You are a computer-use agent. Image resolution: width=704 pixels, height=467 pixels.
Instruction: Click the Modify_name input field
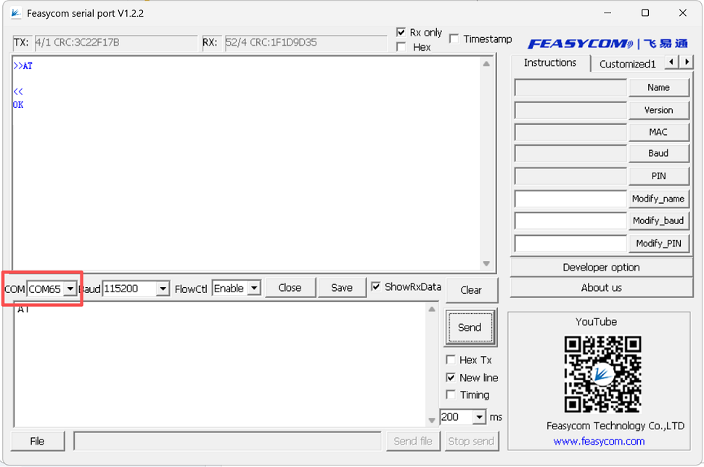point(570,199)
